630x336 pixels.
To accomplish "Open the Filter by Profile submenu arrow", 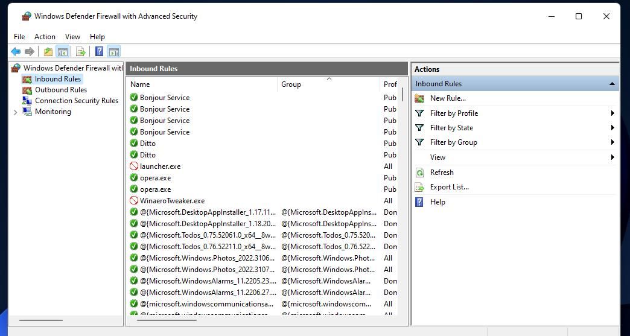I will click(612, 113).
